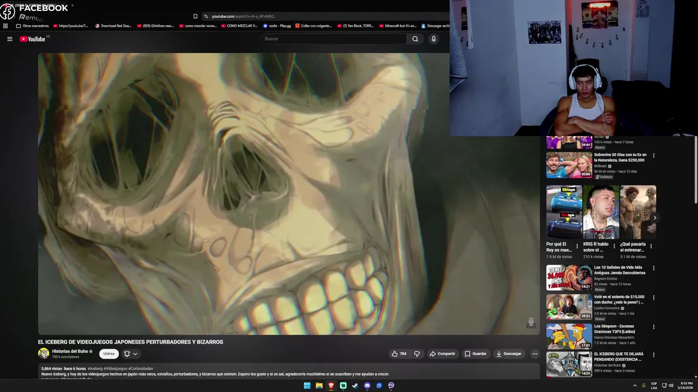Image resolution: width=698 pixels, height=392 pixels.
Task: Open the como mezclar voces bookmark
Action: [x=197, y=26]
